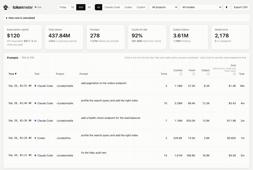Click the Subscription spend $120 card

(23, 37)
